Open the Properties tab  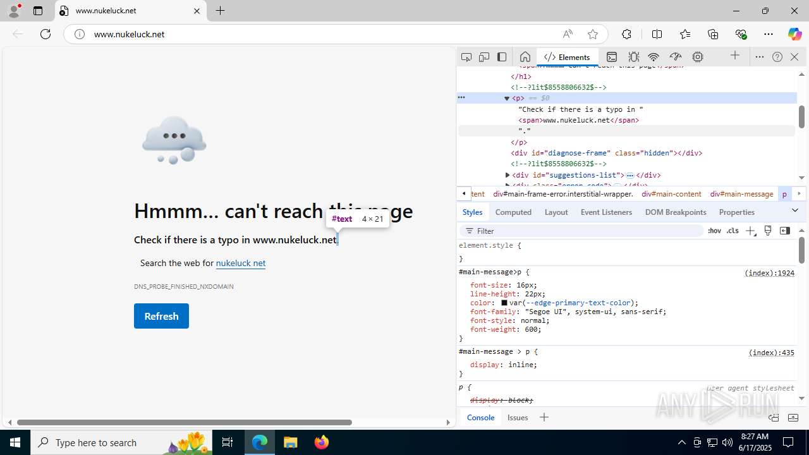point(736,212)
